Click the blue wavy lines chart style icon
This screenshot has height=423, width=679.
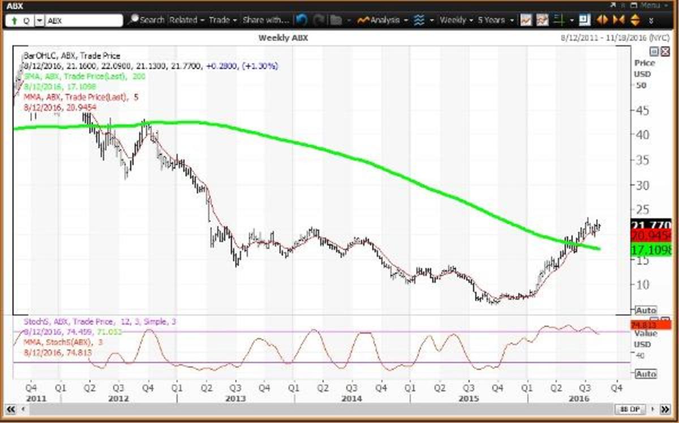click(419, 20)
